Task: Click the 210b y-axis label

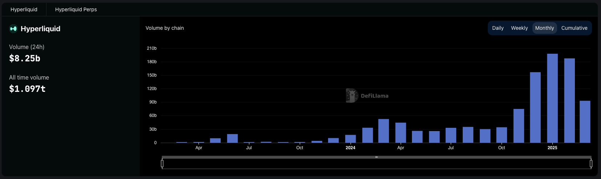Action: 152,48
